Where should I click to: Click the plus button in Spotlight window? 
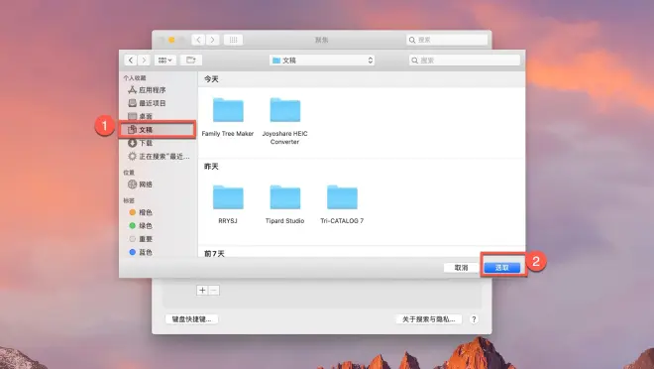click(x=202, y=290)
